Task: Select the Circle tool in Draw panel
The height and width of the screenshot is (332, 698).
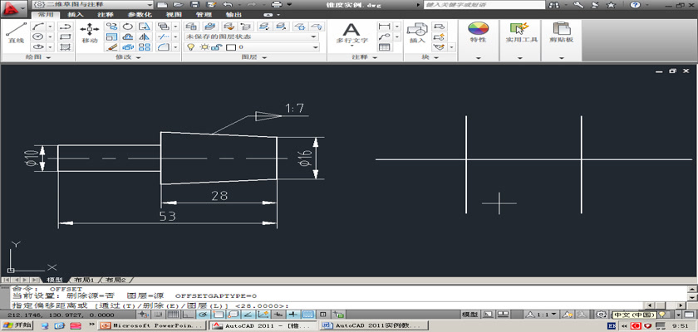Action: click(x=38, y=37)
